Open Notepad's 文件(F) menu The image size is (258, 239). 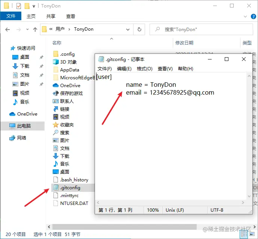(104, 69)
